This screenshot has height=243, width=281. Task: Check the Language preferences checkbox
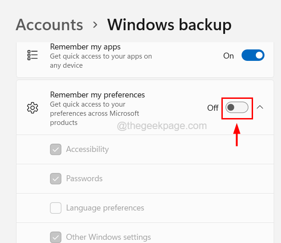coord(55,208)
